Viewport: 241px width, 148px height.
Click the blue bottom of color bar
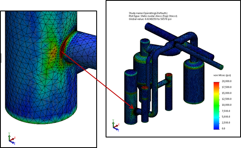tap(217, 128)
